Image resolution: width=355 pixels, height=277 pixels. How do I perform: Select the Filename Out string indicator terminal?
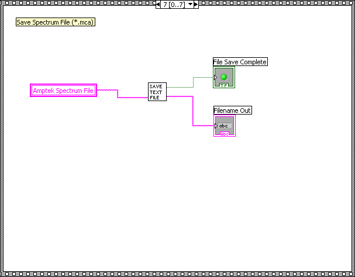(224, 126)
